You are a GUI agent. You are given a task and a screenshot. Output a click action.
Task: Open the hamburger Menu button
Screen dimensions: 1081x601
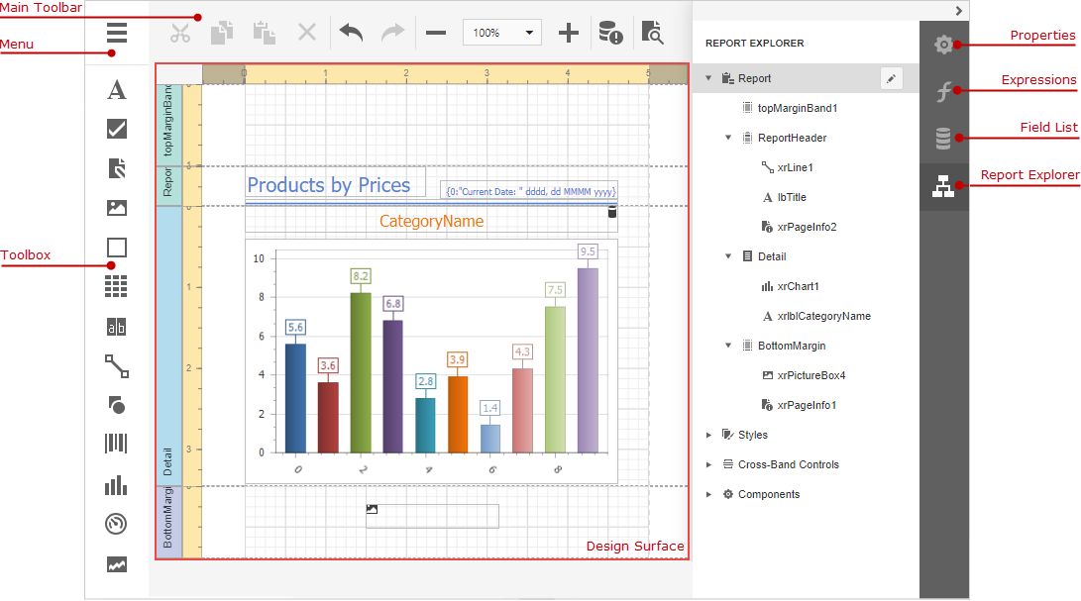coord(117,33)
